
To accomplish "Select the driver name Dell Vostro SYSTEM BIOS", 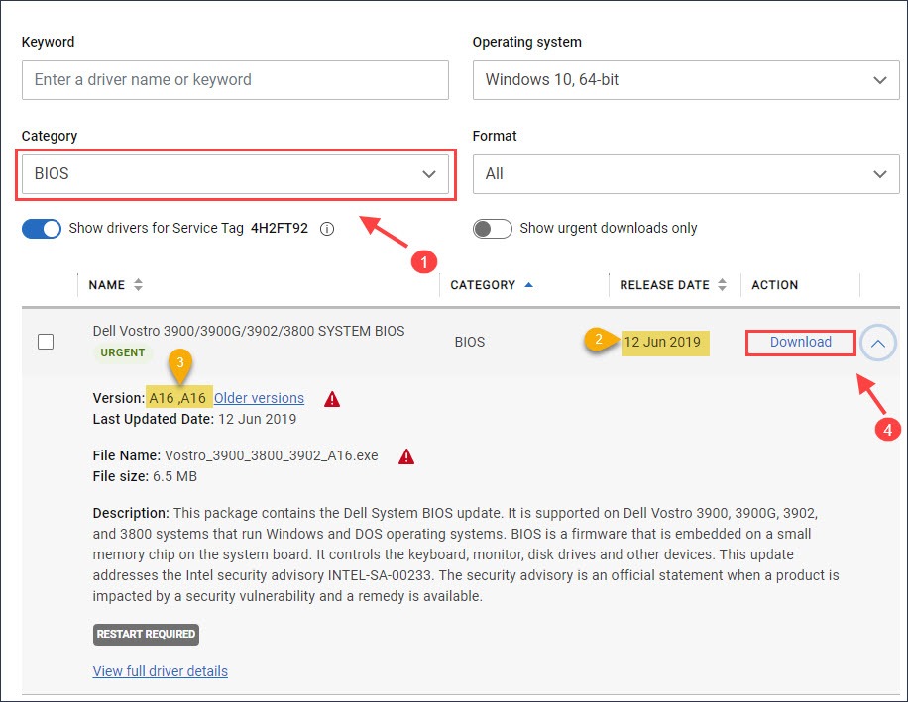I will [x=249, y=331].
